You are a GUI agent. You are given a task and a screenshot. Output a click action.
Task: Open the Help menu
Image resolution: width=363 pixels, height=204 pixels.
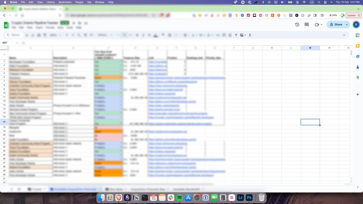111,2
